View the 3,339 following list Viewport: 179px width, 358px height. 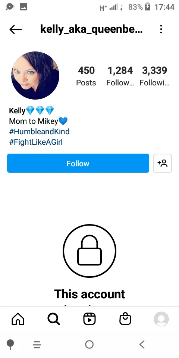(x=154, y=76)
